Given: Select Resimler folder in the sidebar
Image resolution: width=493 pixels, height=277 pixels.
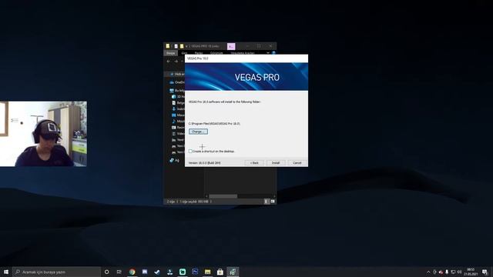Looking at the screenshot, I should 178,128.
